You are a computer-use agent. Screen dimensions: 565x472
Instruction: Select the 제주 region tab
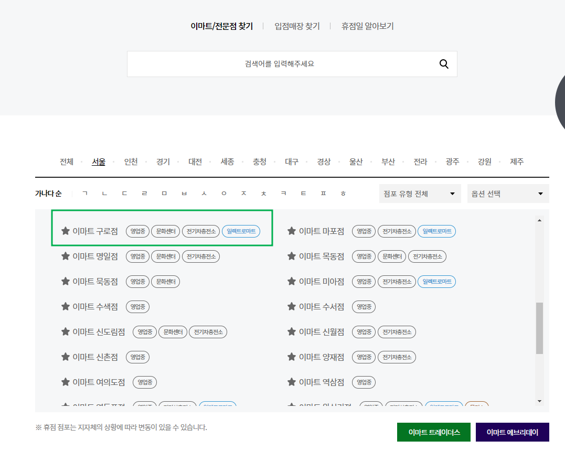(x=517, y=162)
